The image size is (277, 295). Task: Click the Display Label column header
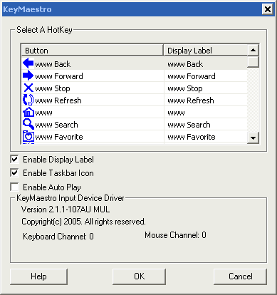click(205, 51)
